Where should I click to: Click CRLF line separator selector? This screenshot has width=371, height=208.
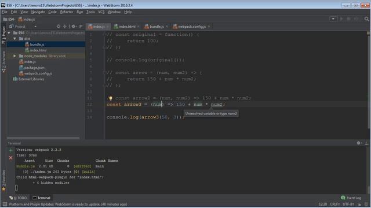335,204
